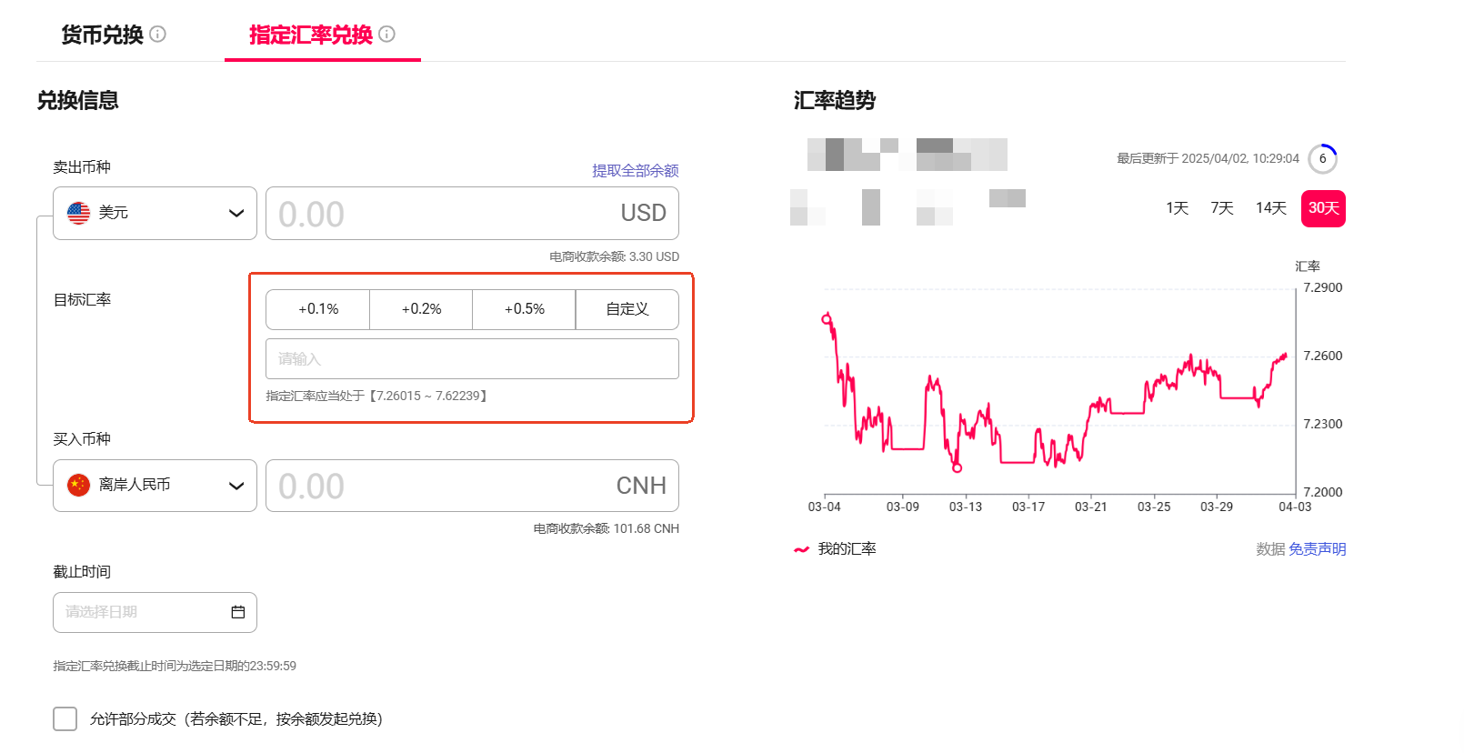Viewport: 1464px width, 753px height.
Task: Select the 30天 trend range
Action: tap(1323, 208)
